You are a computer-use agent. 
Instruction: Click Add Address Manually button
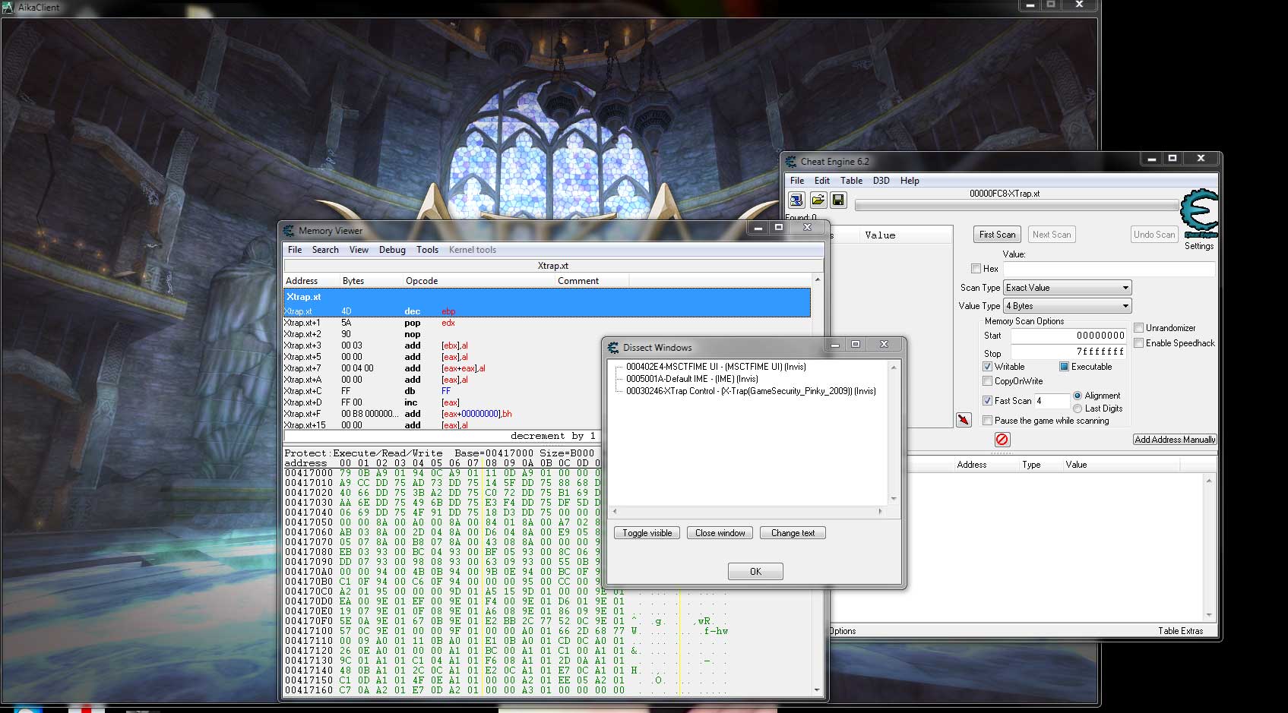[x=1175, y=440]
